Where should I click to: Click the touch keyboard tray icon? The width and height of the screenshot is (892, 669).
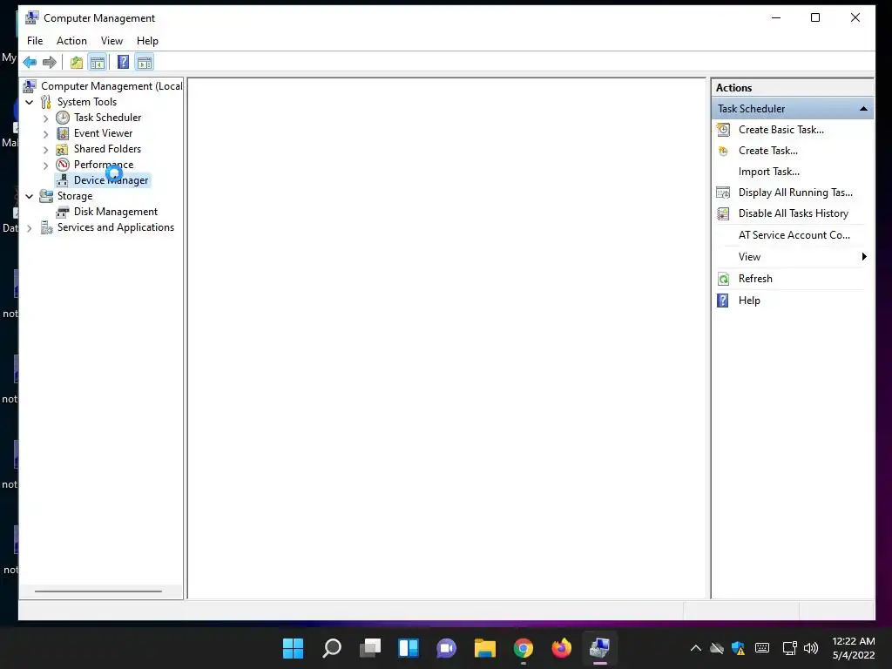[x=762, y=648]
